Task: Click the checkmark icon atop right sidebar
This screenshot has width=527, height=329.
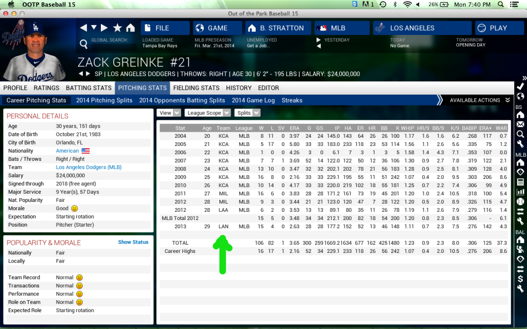Action: (520, 86)
